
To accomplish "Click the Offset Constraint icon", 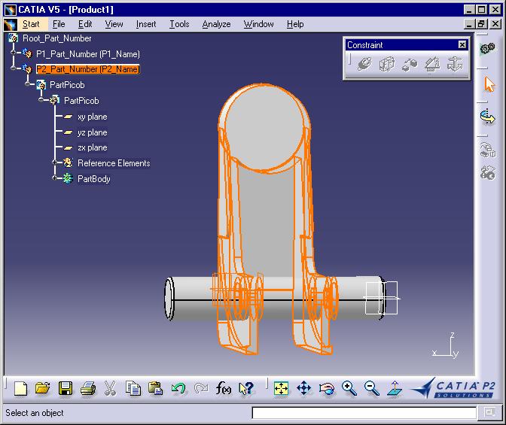I will click(410, 64).
